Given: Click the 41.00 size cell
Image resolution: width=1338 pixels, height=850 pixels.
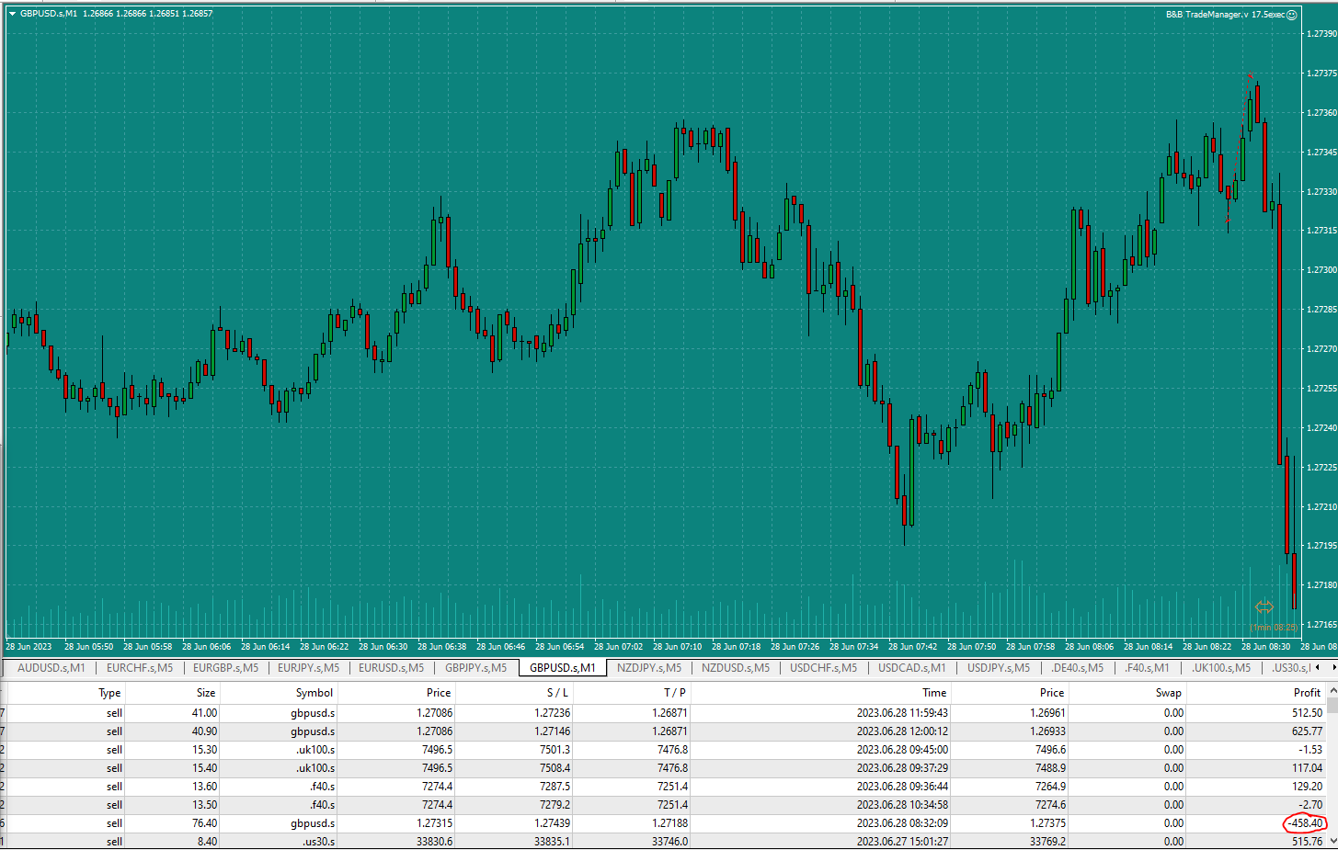Looking at the screenshot, I should (204, 713).
